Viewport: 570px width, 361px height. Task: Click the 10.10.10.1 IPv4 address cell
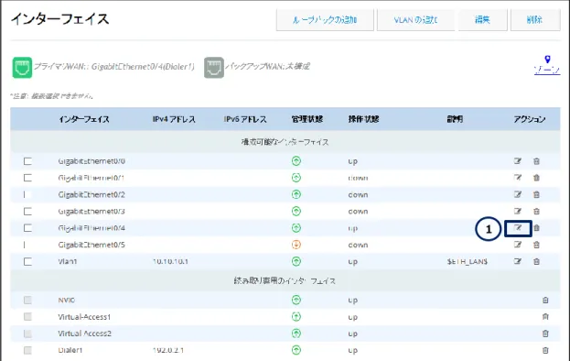[x=170, y=261]
